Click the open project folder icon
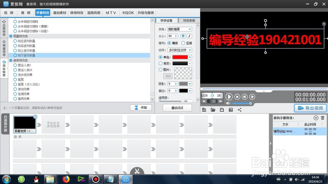 (x=213, y=110)
